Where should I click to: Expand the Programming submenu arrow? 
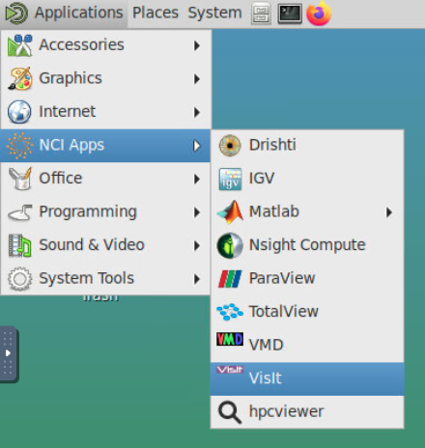pos(197,212)
